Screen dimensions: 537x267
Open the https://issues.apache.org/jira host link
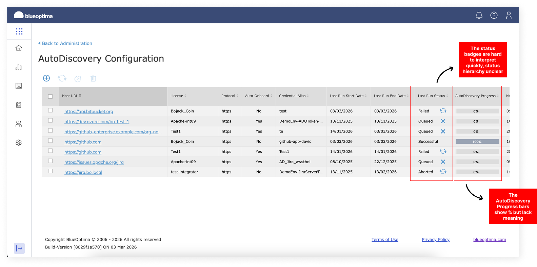(x=94, y=162)
